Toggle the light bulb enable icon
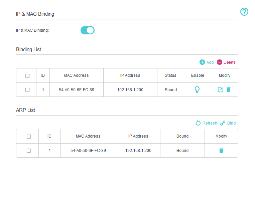 pyautogui.click(x=197, y=89)
